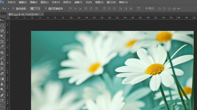
Task: Click Align horizontal centers icon
Action: coord(91,9)
